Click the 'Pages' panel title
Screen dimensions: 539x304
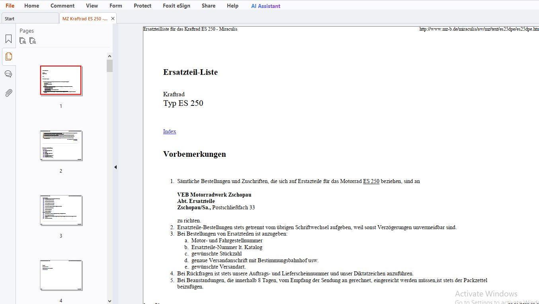tap(27, 31)
